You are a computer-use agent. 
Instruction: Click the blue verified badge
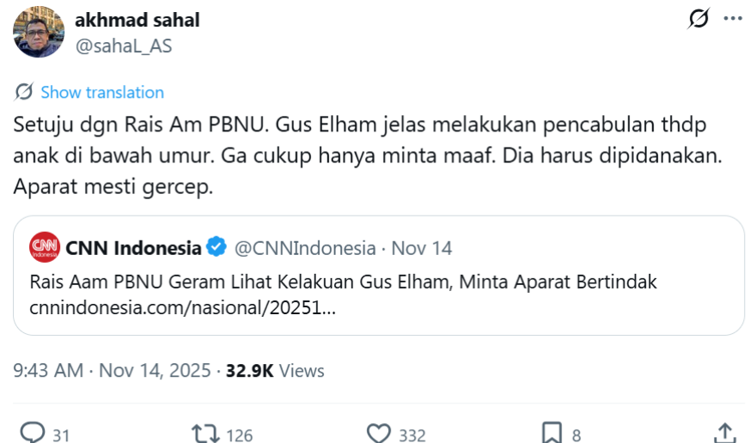(217, 248)
